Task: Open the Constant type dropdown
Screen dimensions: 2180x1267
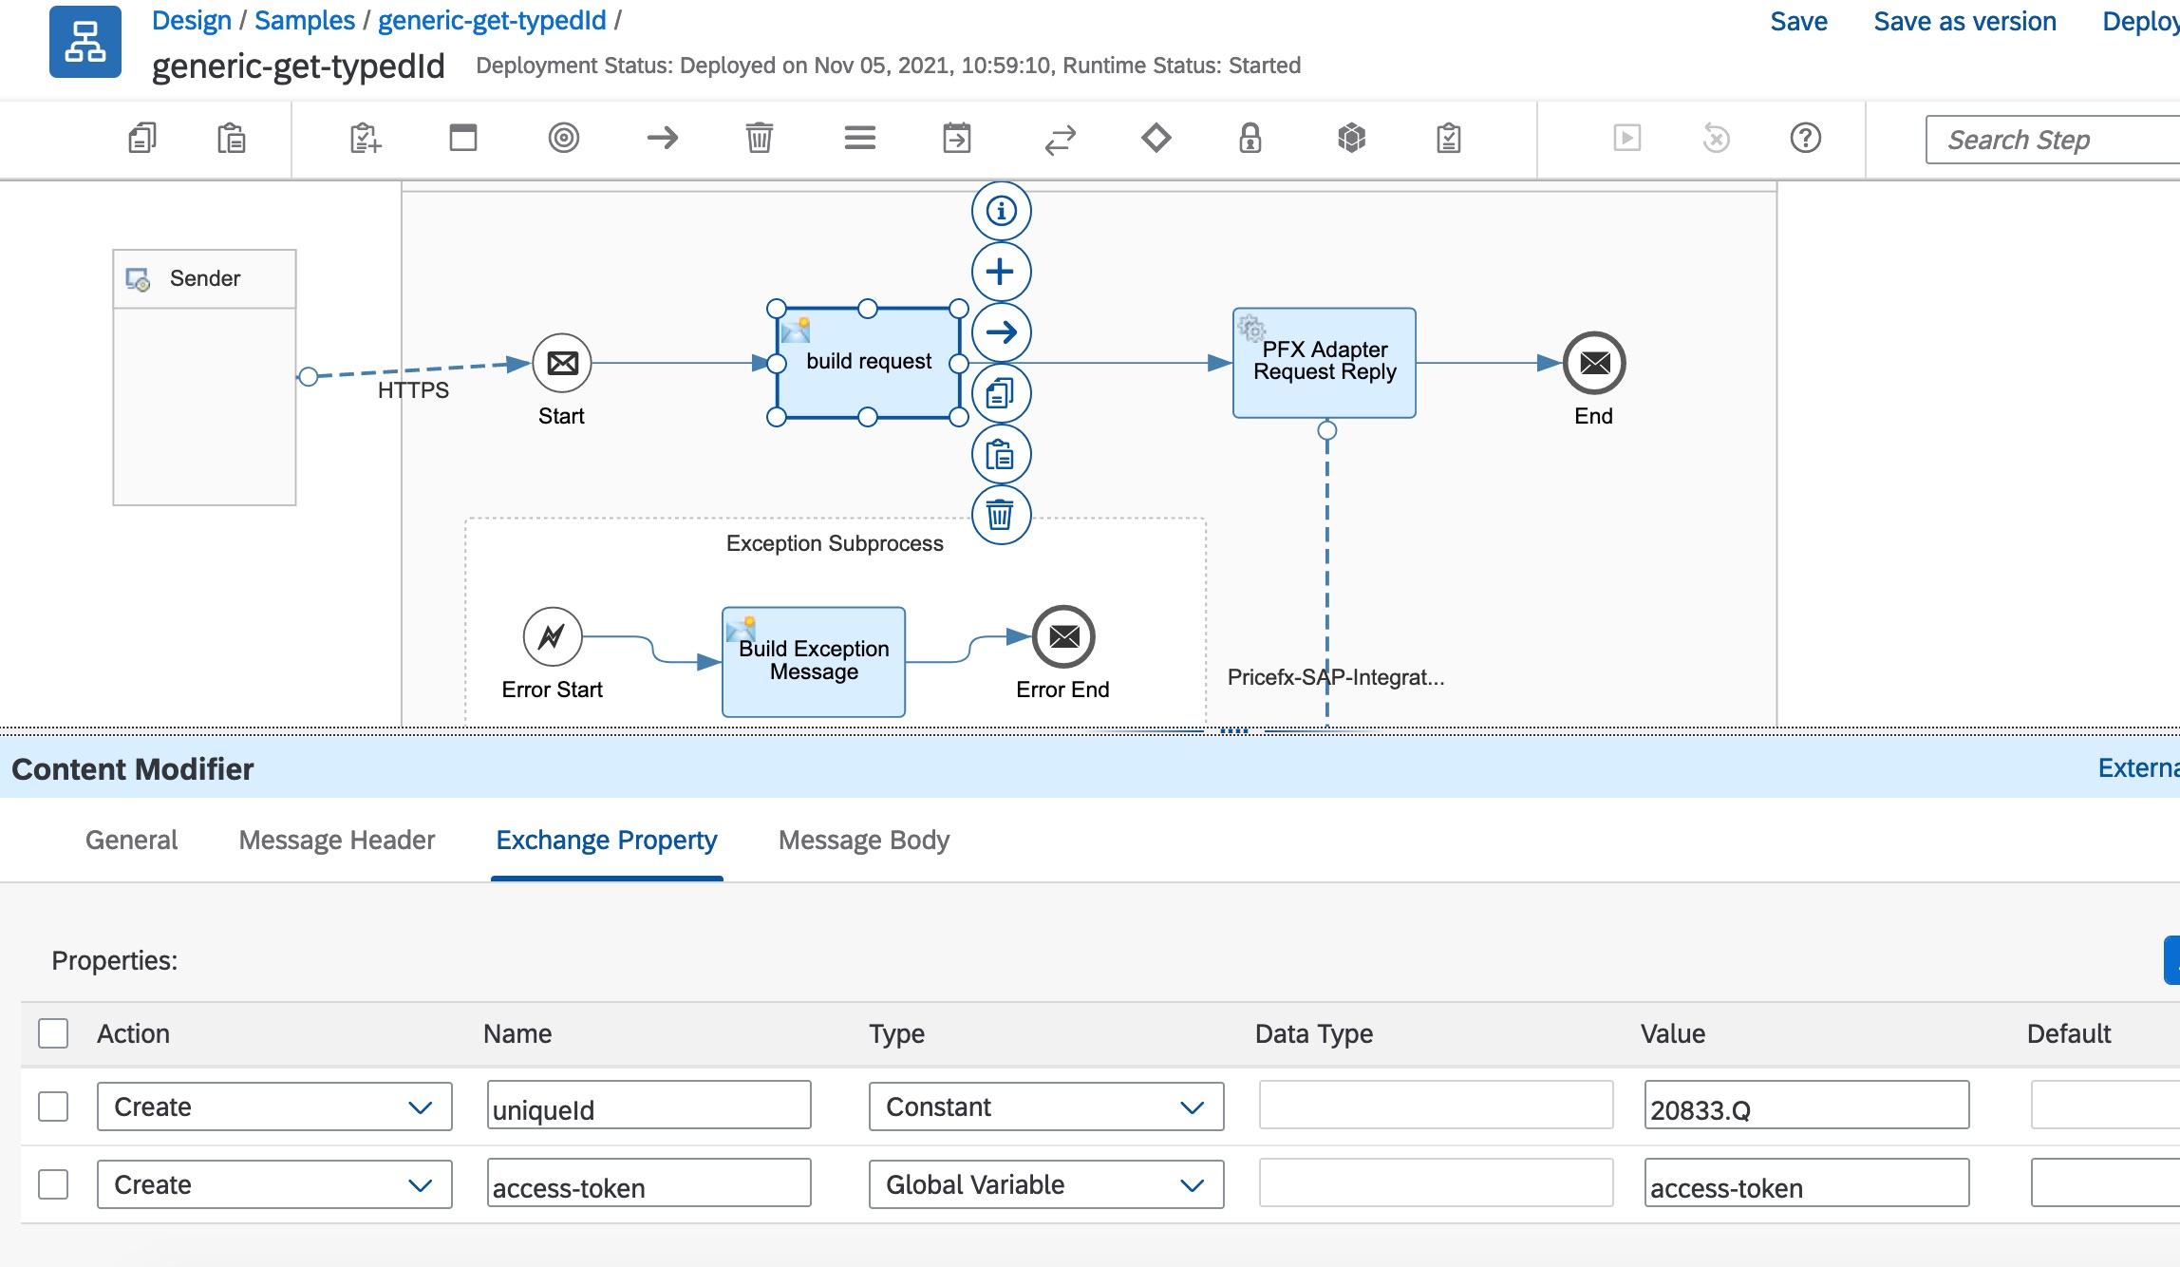Action: click(x=1045, y=1106)
